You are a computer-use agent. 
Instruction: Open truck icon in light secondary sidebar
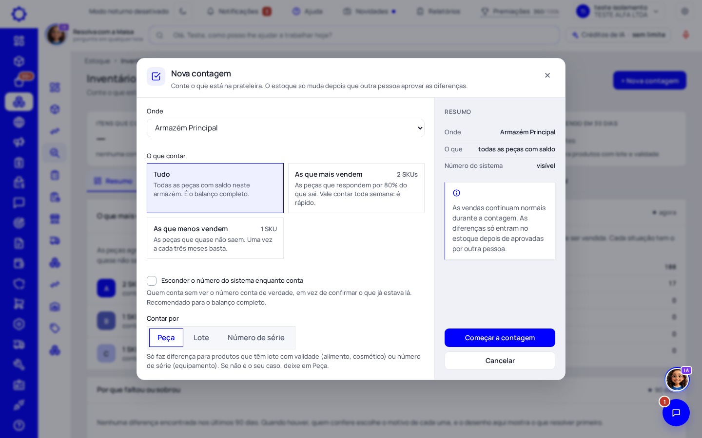click(x=55, y=240)
